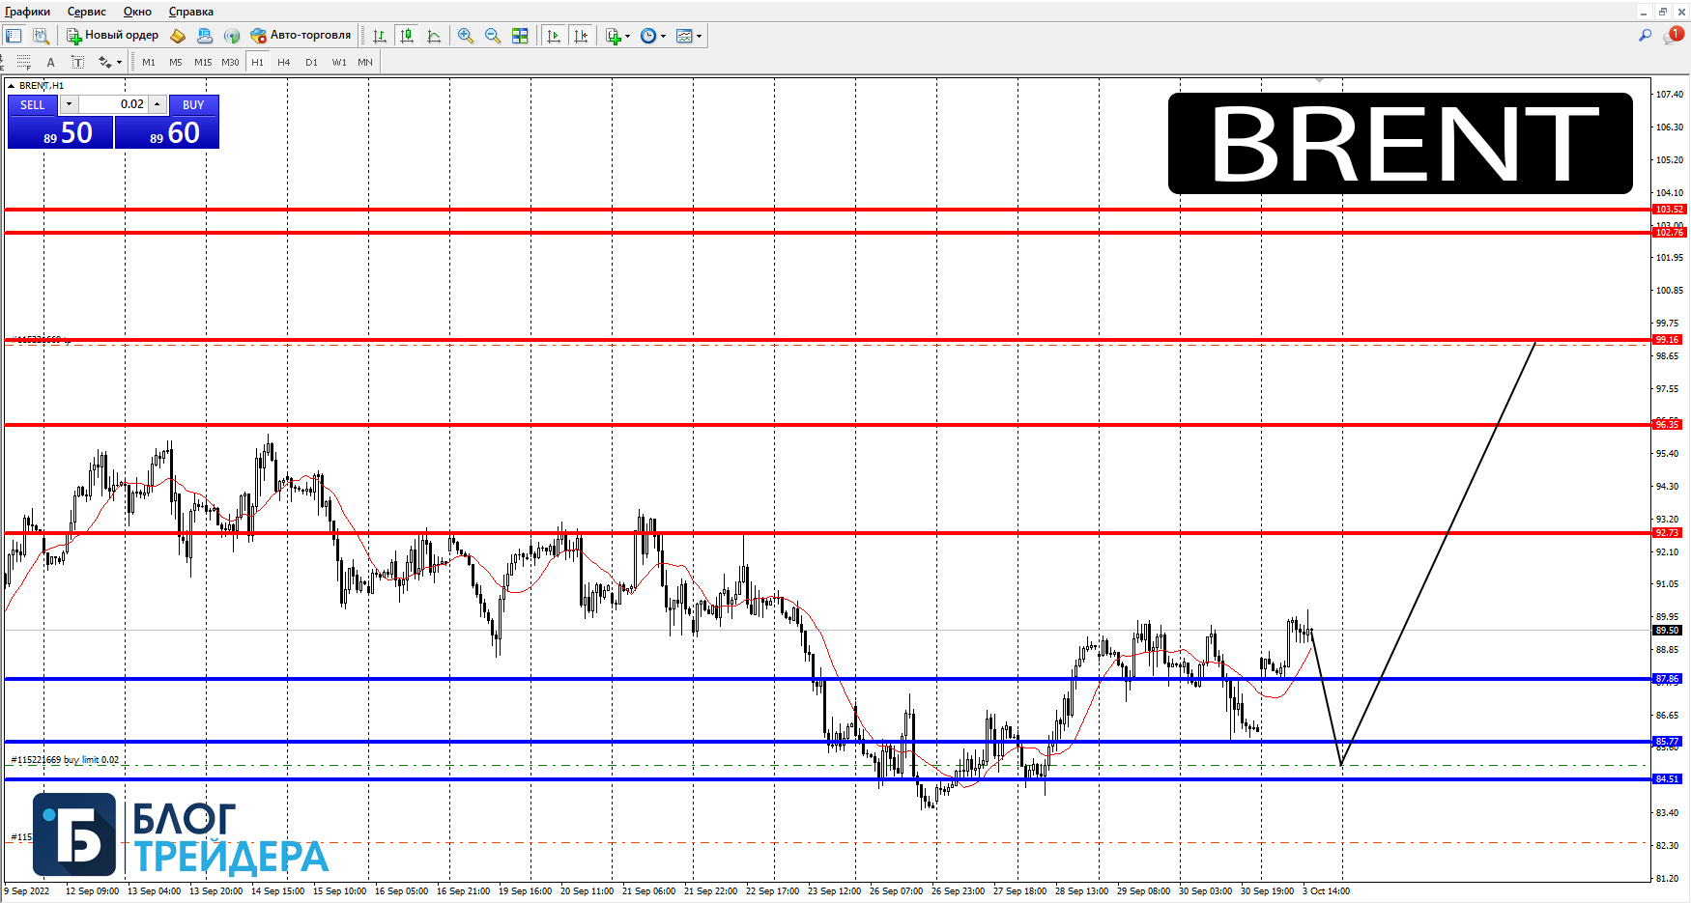Open the Графики menu
Viewport: 1691px width, 903px height.
click(x=28, y=12)
